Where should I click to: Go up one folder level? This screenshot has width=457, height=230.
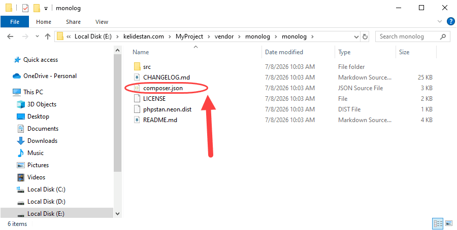point(48,36)
